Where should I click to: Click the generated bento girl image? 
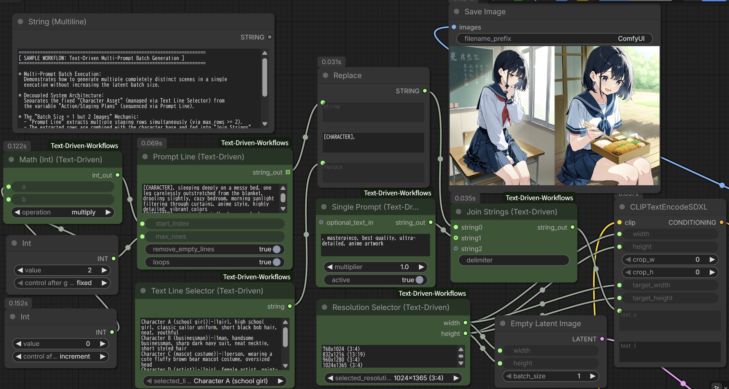[x=607, y=116]
